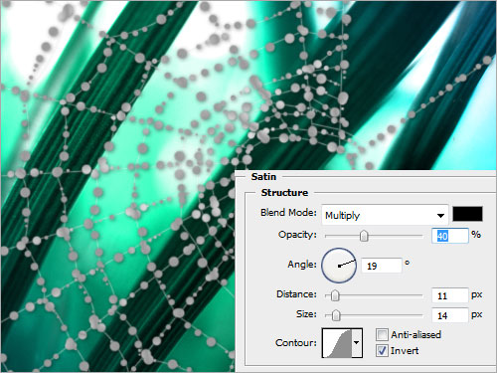This screenshot has width=497, height=373.
Task: Open the Contour picker dropdown arrow
Action: [357, 343]
